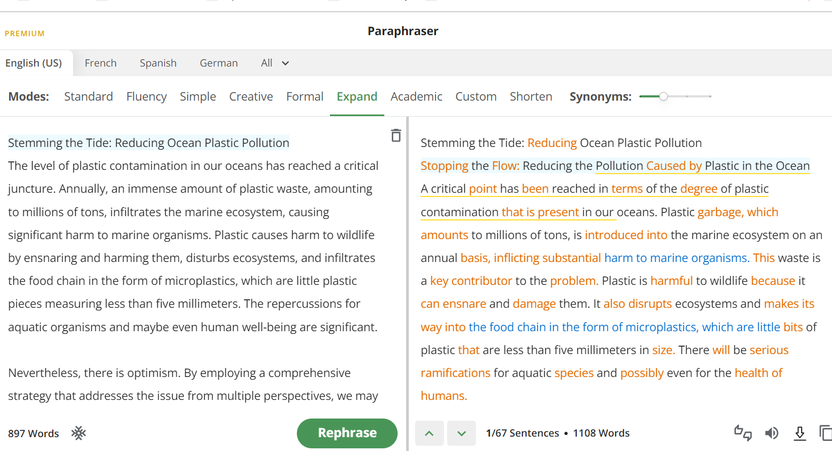Click the snowflake freeze words icon
This screenshot has height=451, width=832.
point(79,433)
